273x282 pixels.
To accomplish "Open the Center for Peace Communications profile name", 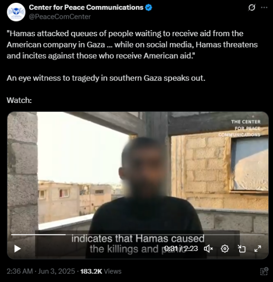I will click(x=86, y=8).
